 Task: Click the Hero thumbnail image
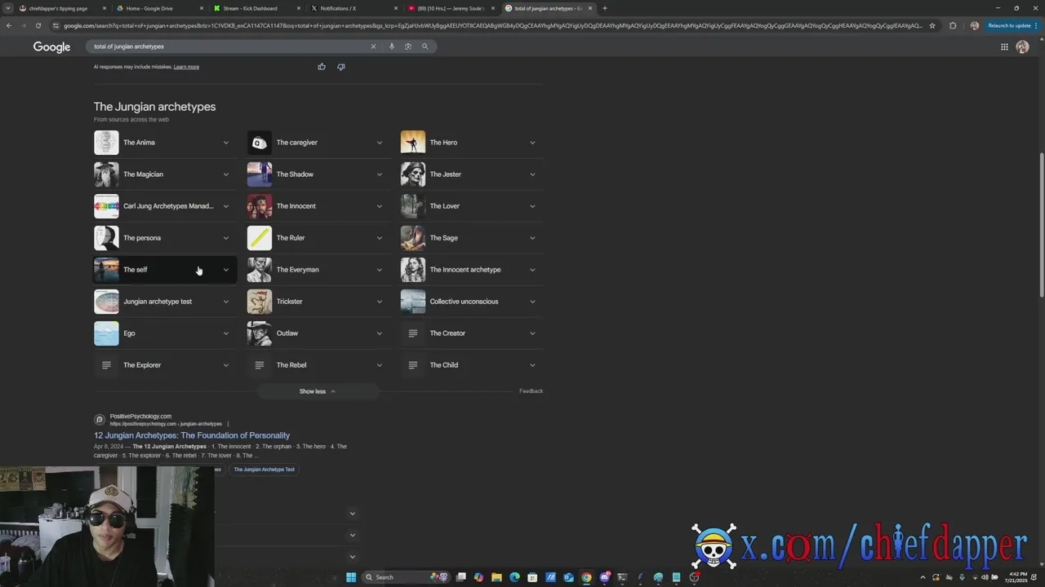click(x=412, y=143)
